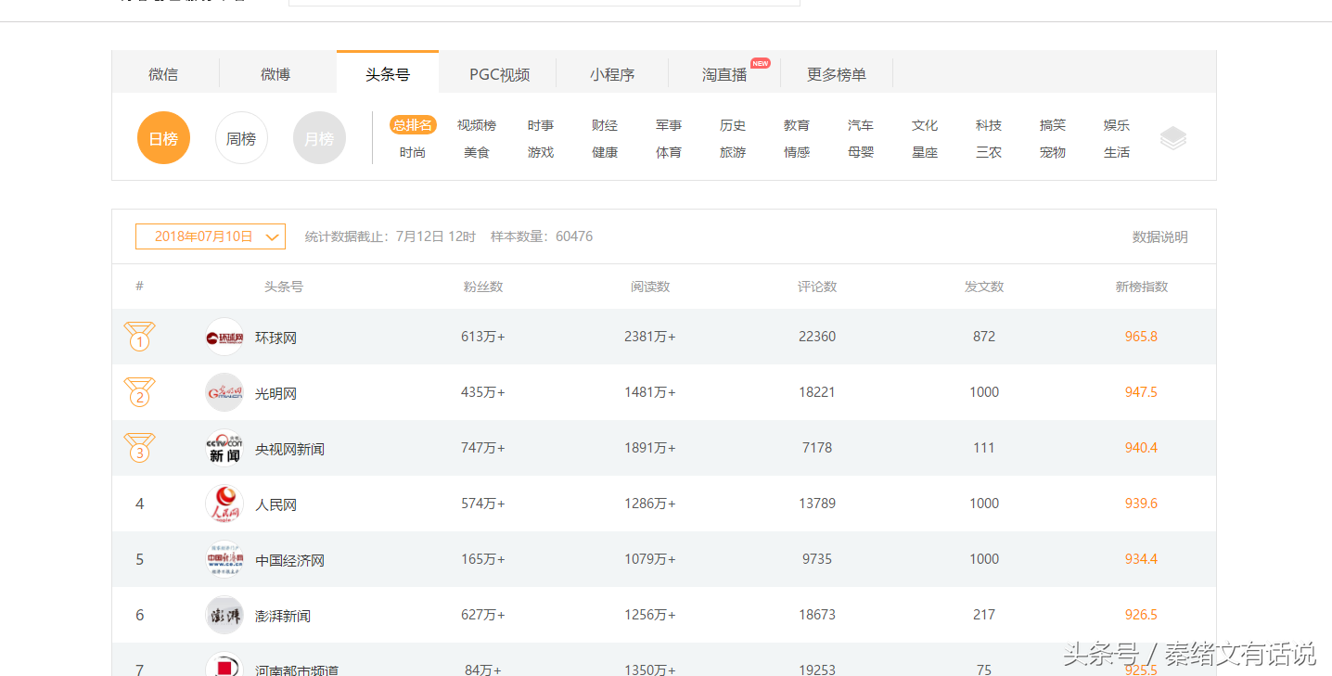Filter by 财经 category

pyautogui.click(x=605, y=125)
